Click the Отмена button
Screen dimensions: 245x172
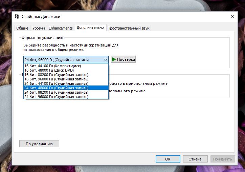(x=195, y=159)
